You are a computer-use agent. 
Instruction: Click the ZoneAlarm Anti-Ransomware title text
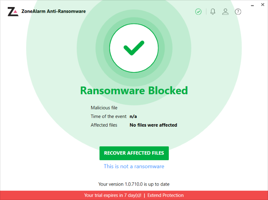click(54, 11)
